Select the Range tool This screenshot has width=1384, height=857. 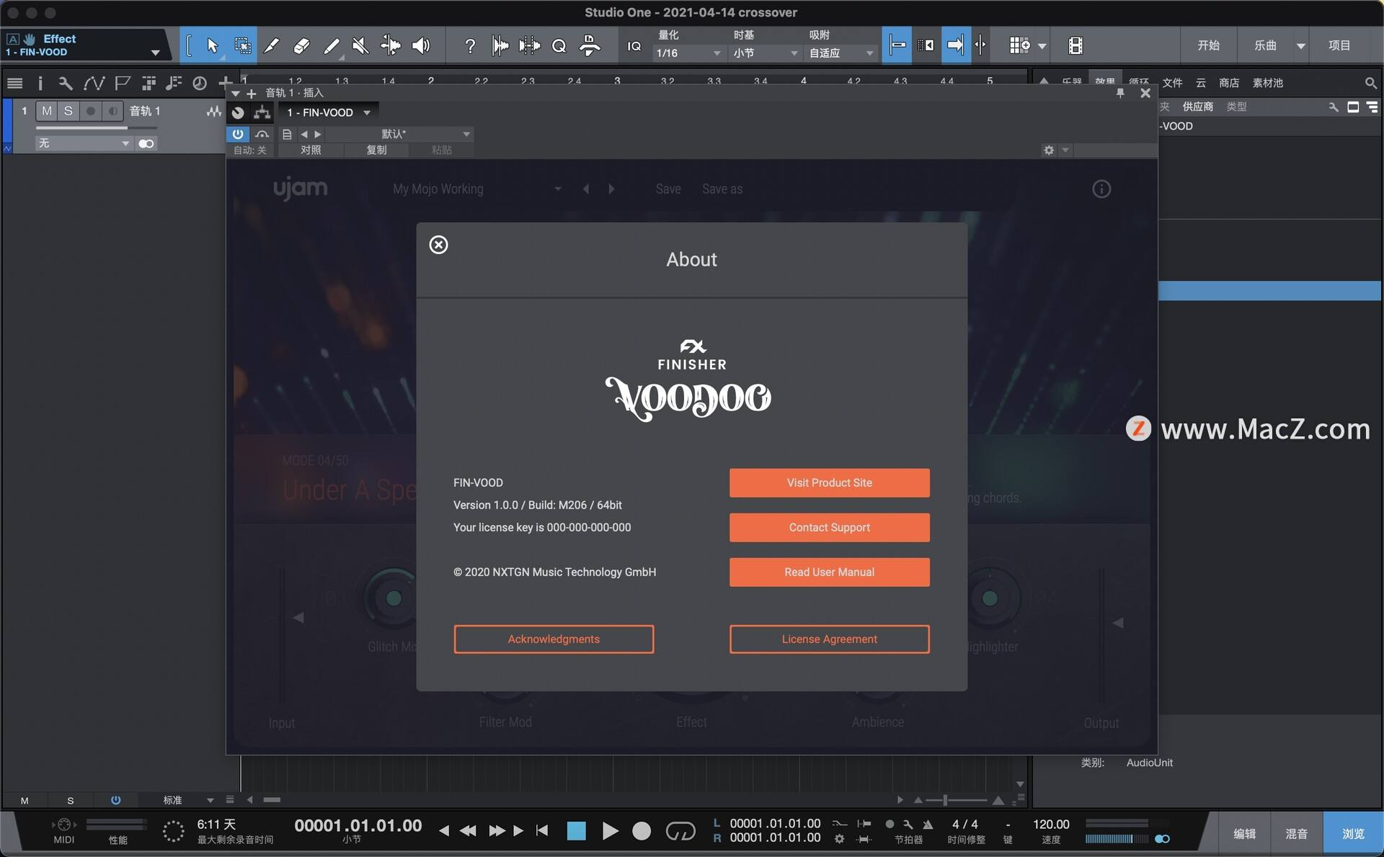coord(243,45)
